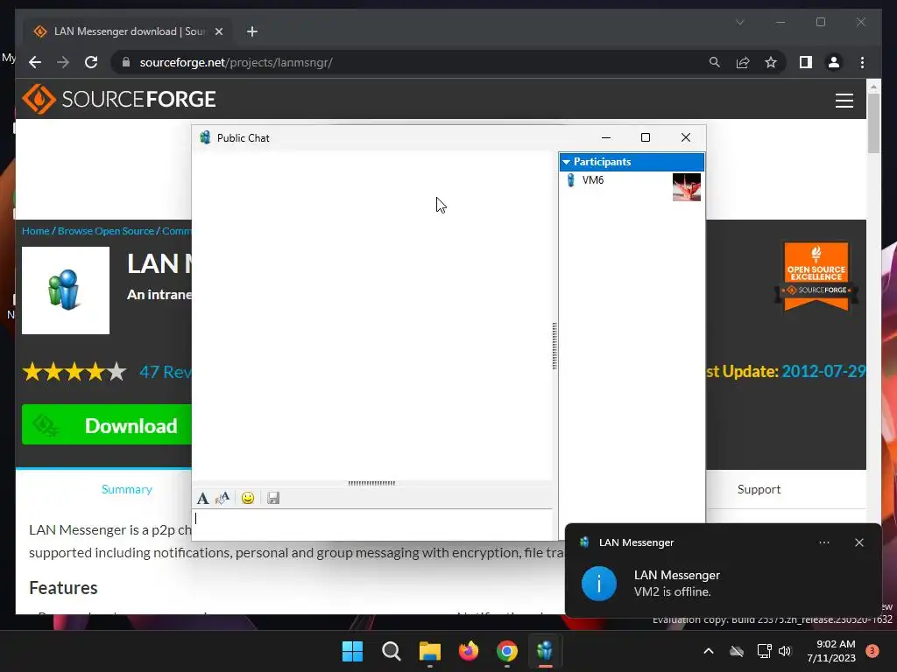Collapse the Participants list
The image size is (897, 672).
(567, 162)
